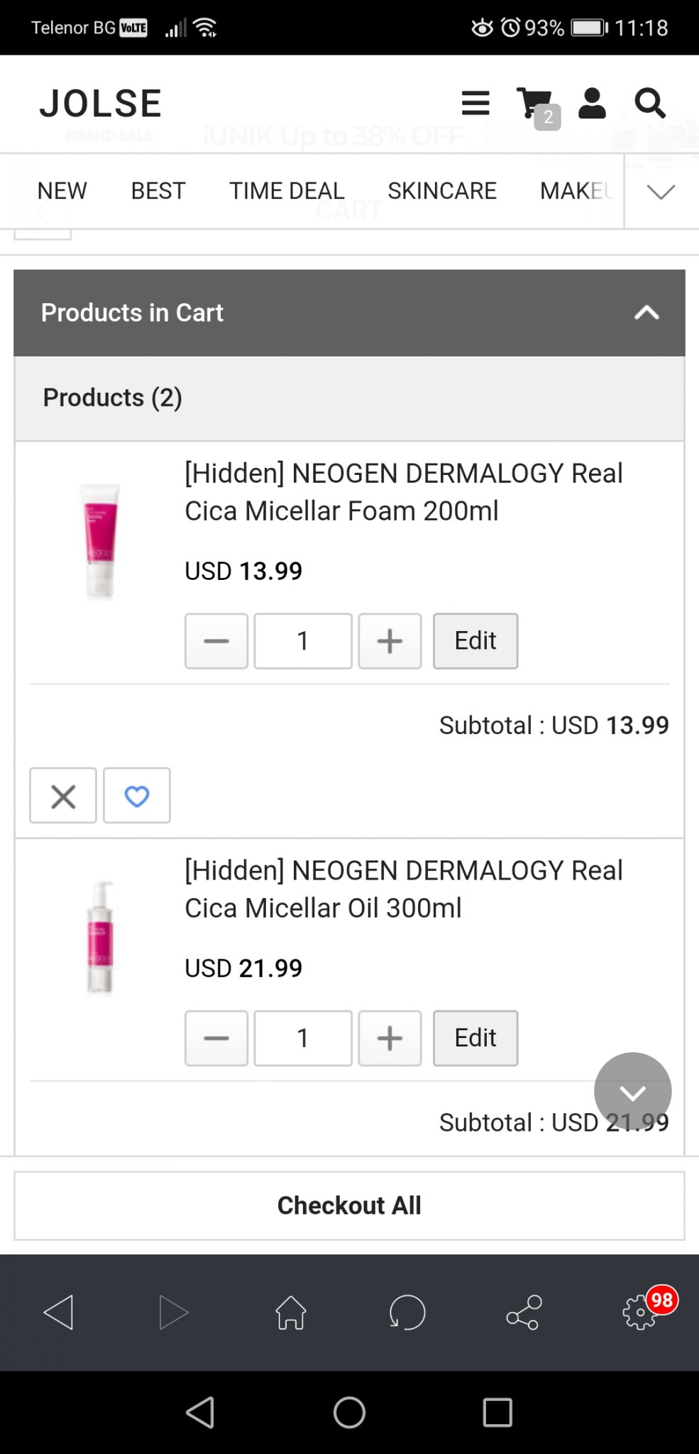Tap the search magnifier icon
The height and width of the screenshot is (1454, 699).
point(649,104)
